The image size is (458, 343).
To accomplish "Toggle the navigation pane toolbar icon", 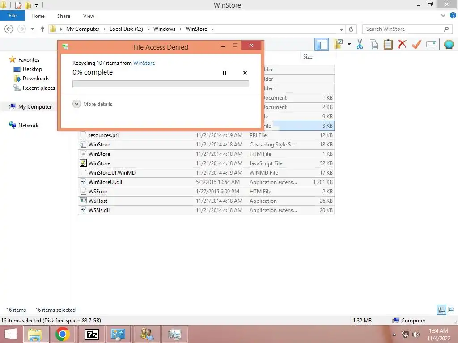I will click(321, 45).
